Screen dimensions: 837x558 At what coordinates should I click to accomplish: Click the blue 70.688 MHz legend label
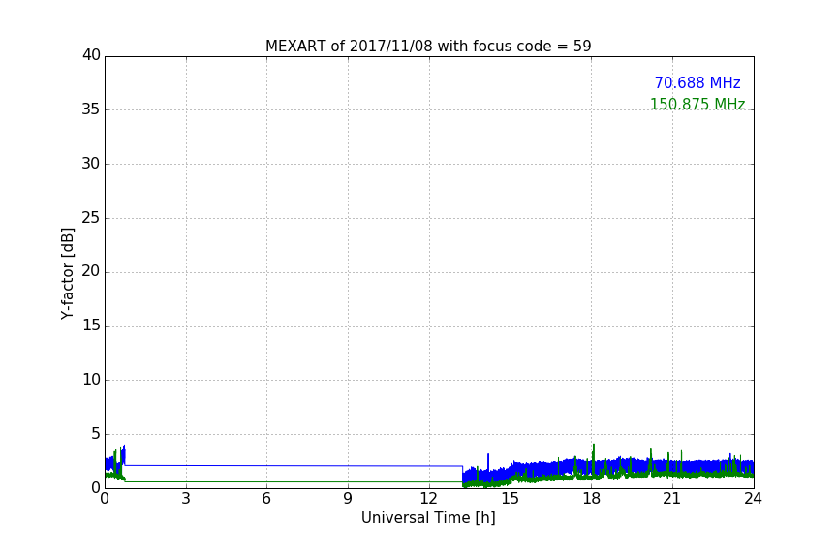[x=697, y=82]
